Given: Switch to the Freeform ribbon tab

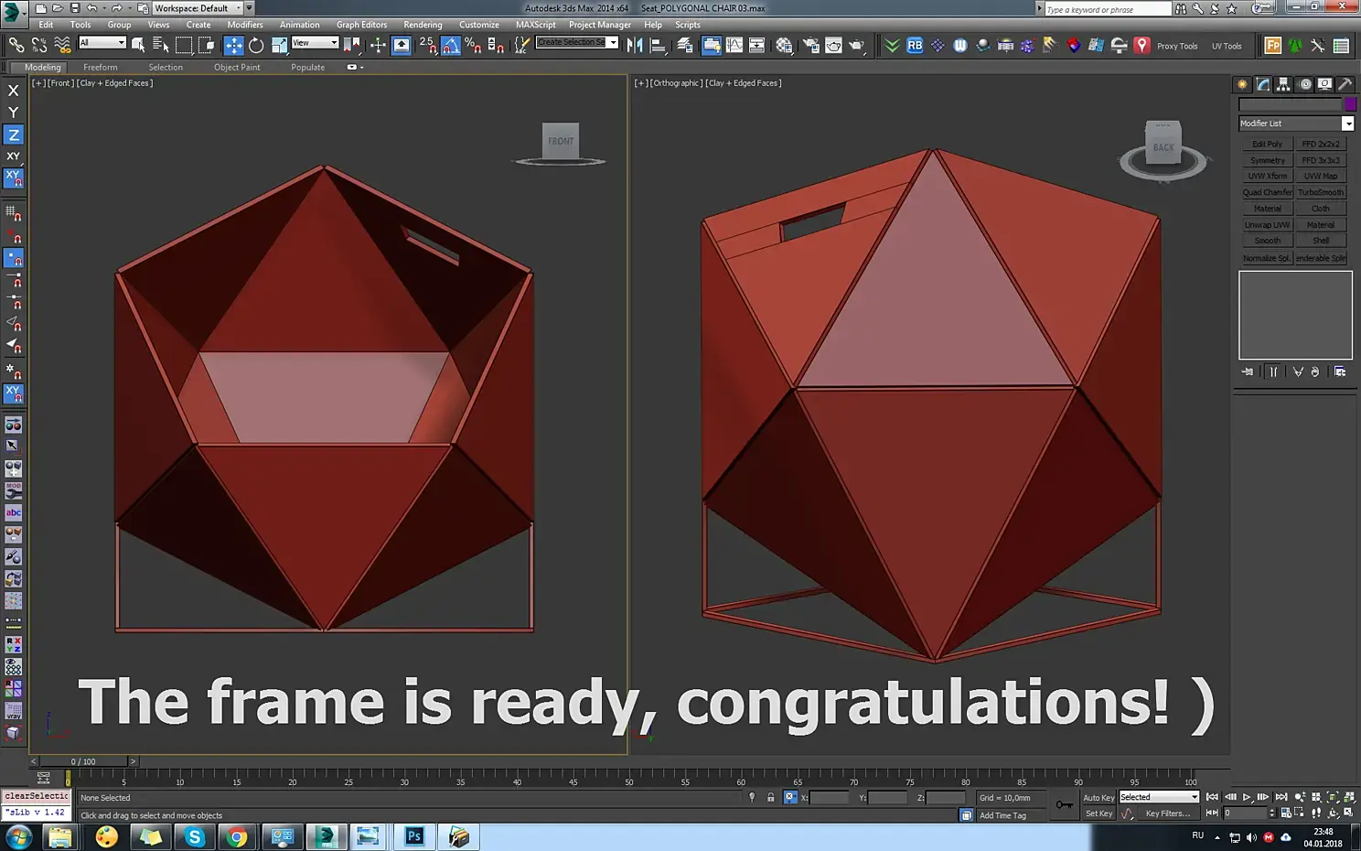Looking at the screenshot, I should [x=100, y=67].
